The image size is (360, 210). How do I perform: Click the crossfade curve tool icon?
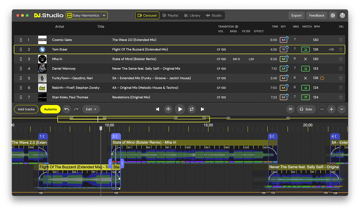(291, 109)
